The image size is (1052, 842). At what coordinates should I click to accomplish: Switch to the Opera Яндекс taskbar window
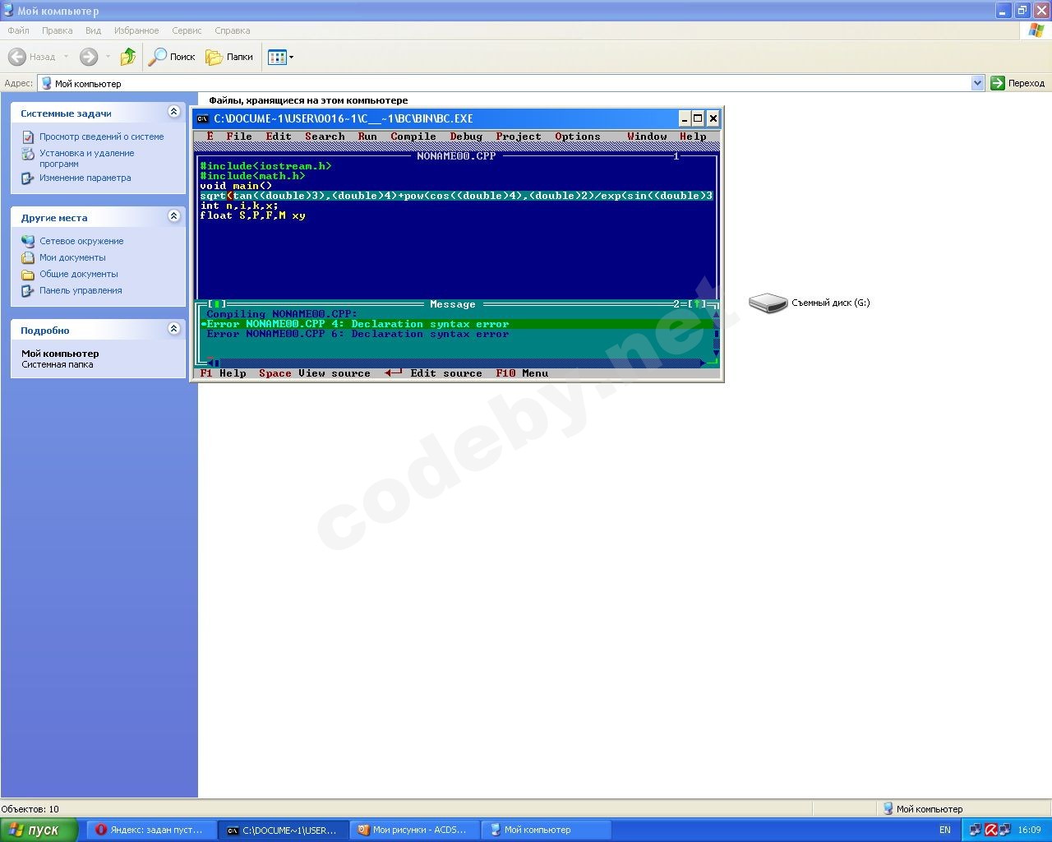152,830
